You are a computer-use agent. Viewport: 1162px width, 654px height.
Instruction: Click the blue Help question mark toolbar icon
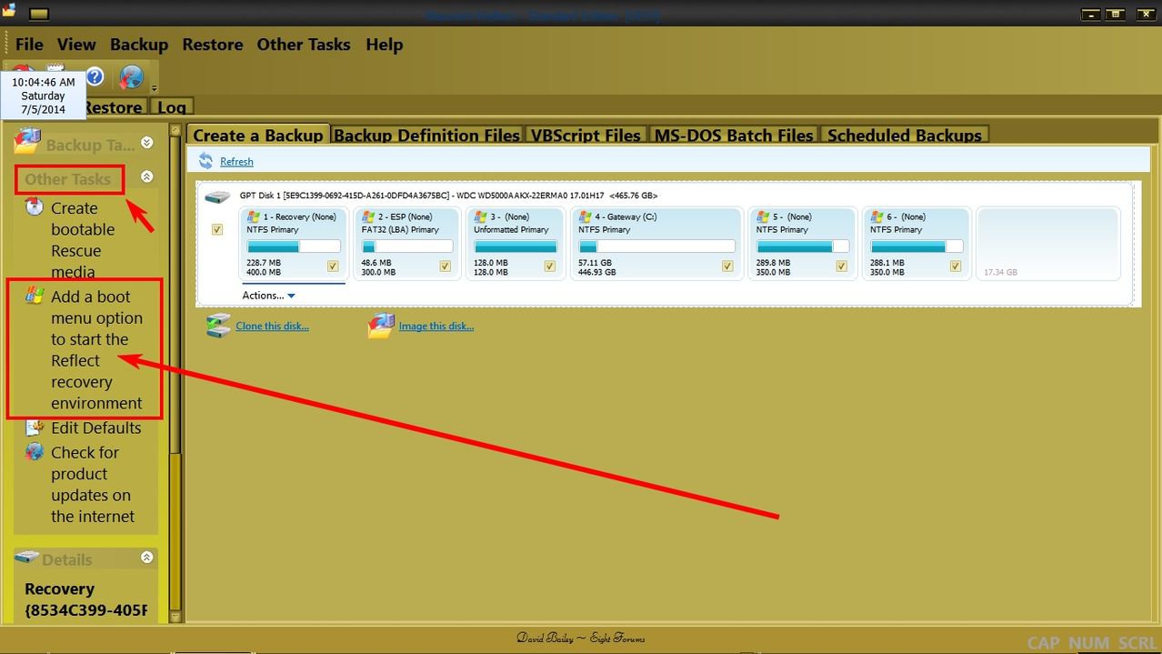pyautogui.click(x=95, y=76)
